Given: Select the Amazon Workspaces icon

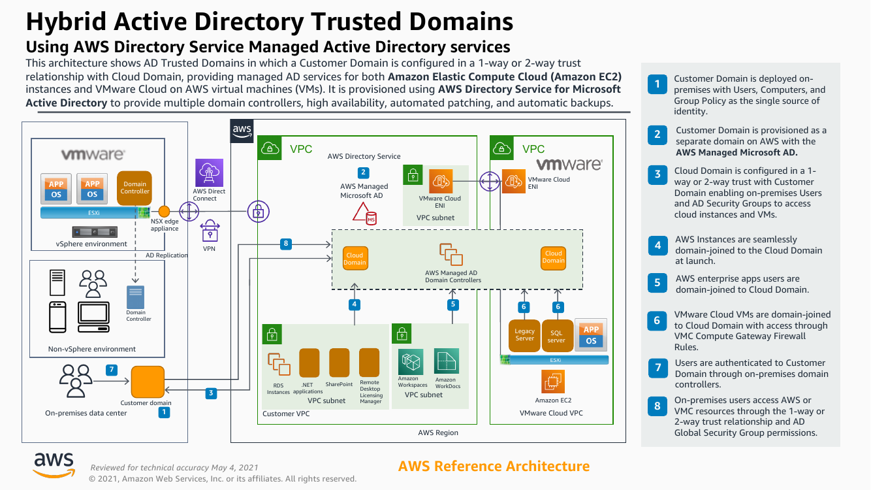Looking at the screenshot, I should click(x=411, y=361).
